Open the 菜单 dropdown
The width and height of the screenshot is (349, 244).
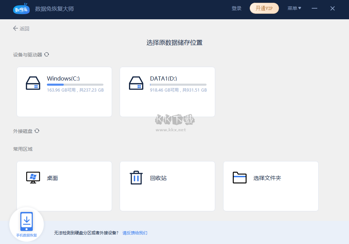click(295, 8)
